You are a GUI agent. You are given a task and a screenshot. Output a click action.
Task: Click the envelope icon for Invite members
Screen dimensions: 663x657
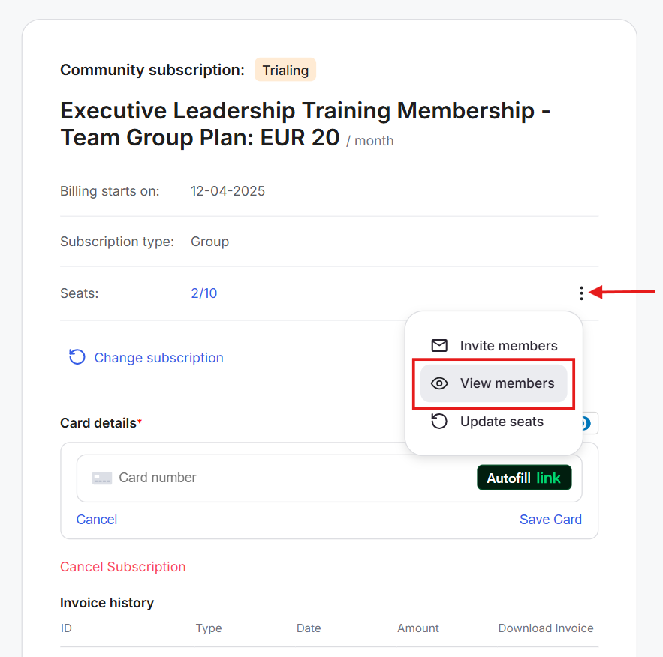pyautogui.click(x=439, y=346)
